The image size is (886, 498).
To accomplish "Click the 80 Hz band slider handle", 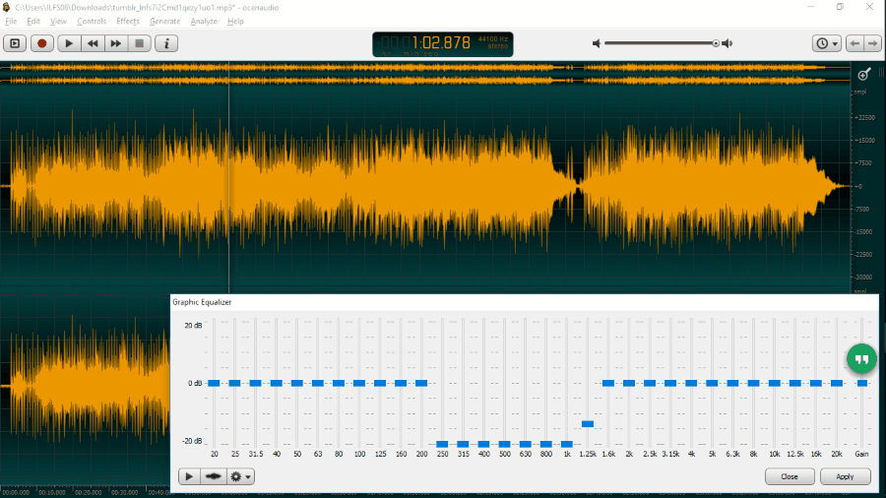I will tap(339, 384).
